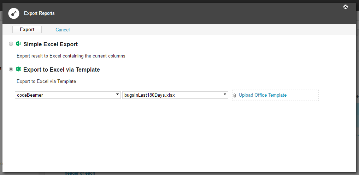359x175 pixels.
Task: Click the non-bold Export via Template description
Action: pyautogui.click(x=46, y=81)
